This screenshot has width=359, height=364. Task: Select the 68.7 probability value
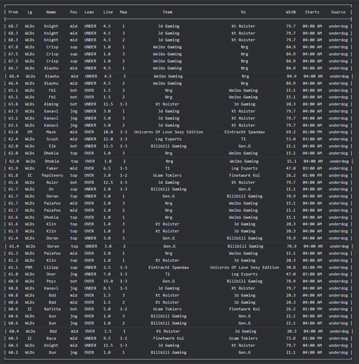click(13, 26)
